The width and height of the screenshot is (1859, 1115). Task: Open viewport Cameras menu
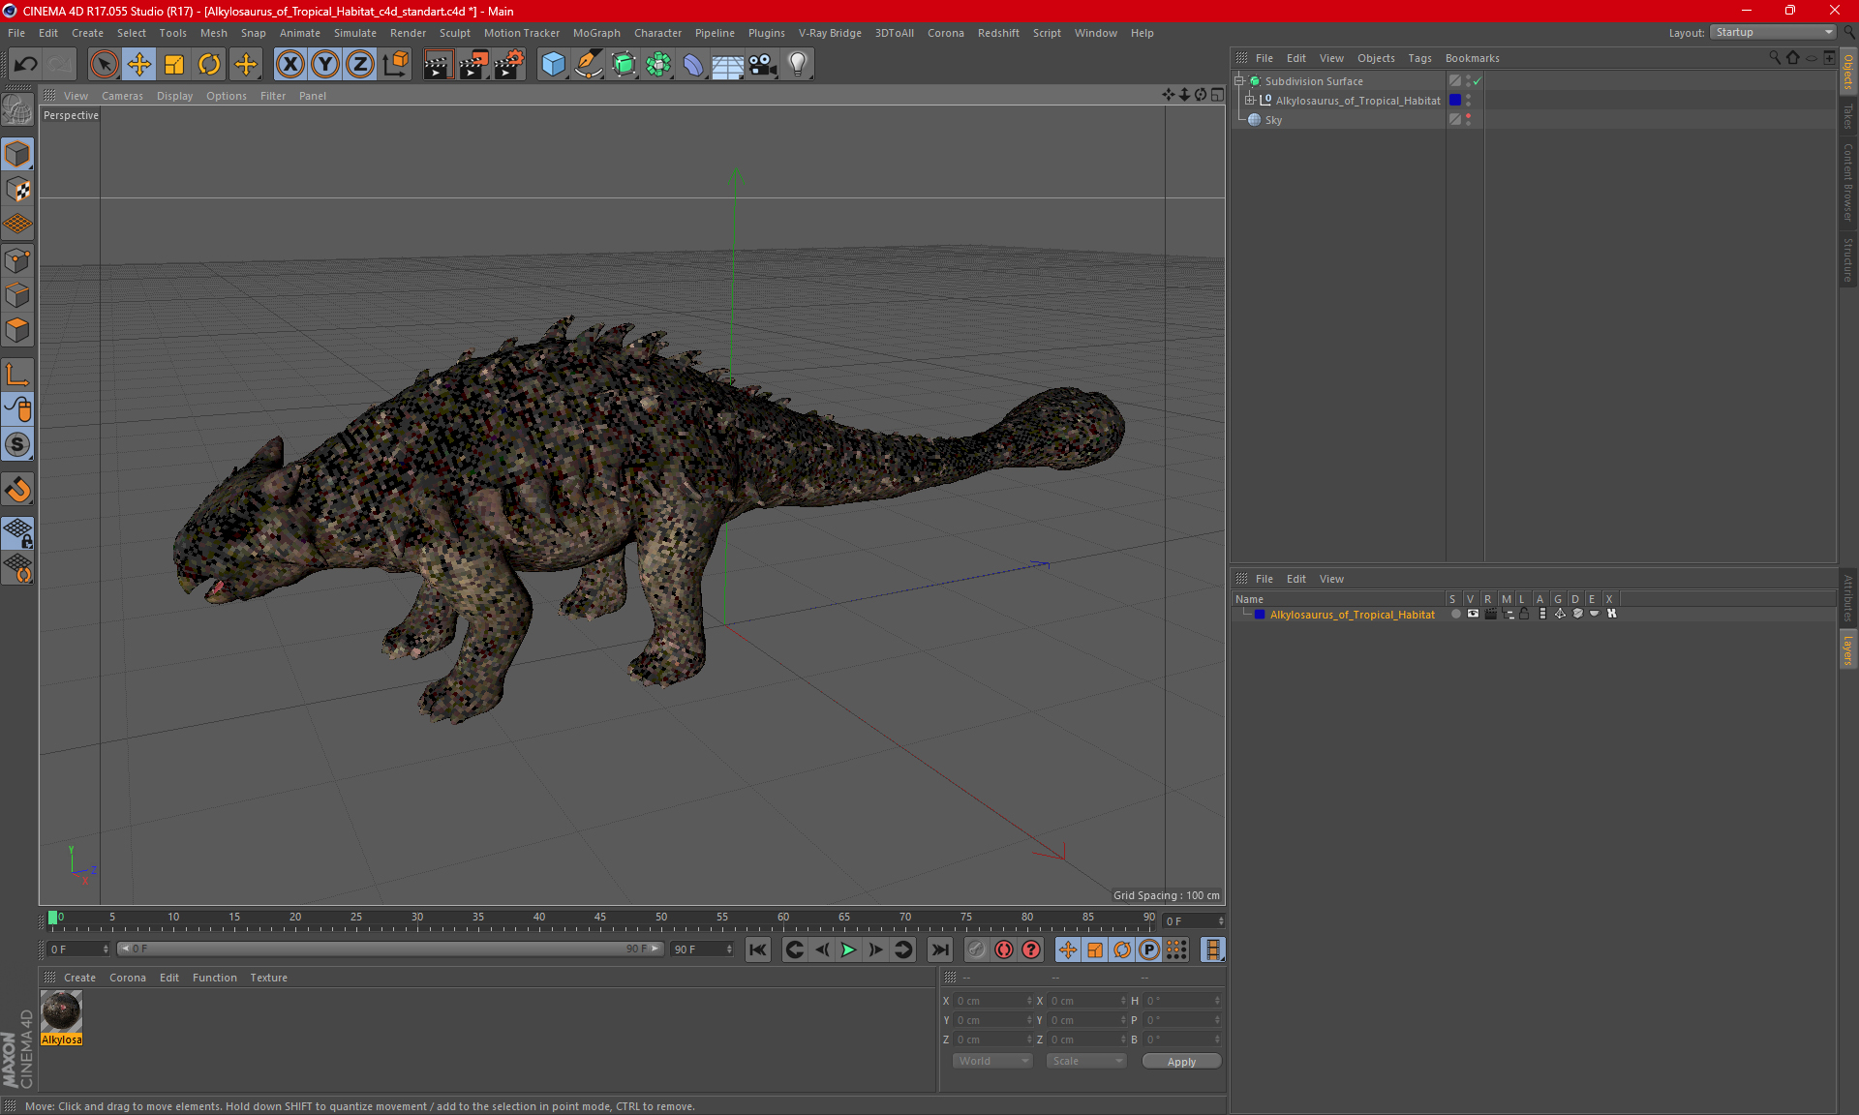pos(122,96)
